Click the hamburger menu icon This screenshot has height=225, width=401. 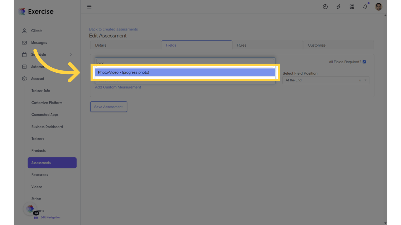coord(89,6)
